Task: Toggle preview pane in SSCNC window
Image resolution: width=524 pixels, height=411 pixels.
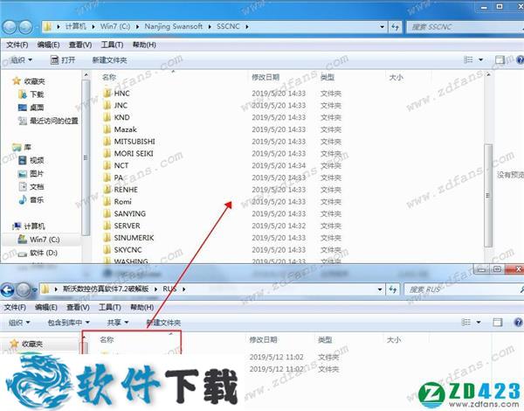Action: (x=500, y=60)
